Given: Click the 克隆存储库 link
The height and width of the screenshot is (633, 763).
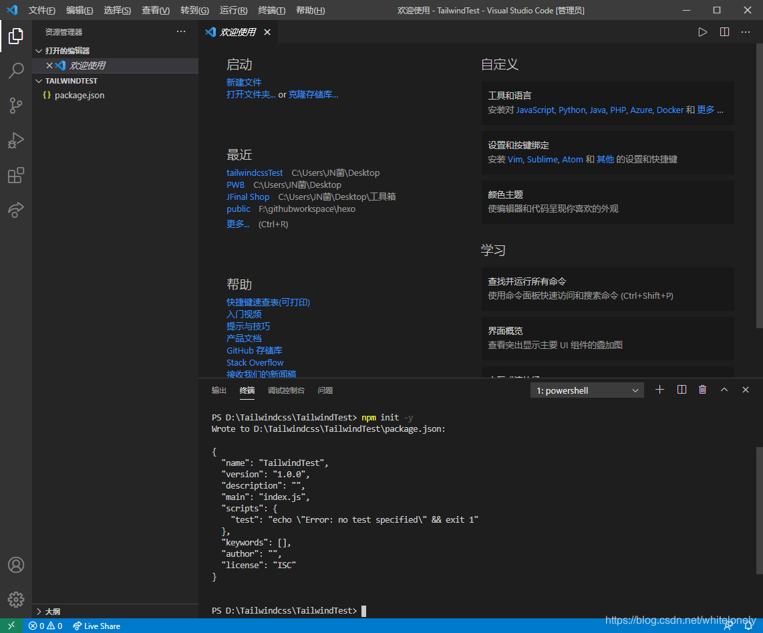Looking at the screenshot, I should click(313, 94).
